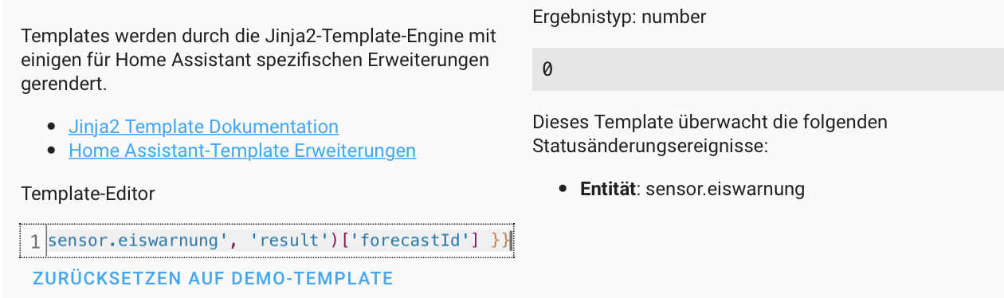Click bullet beside the Entität entry
Screen dimensions: 1004x298
tap(563, 189)
